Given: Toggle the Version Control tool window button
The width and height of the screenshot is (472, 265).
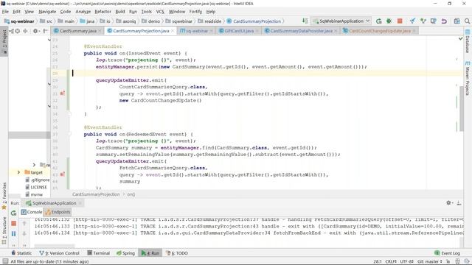Looking at the screenshot, I should pos(59,253).
